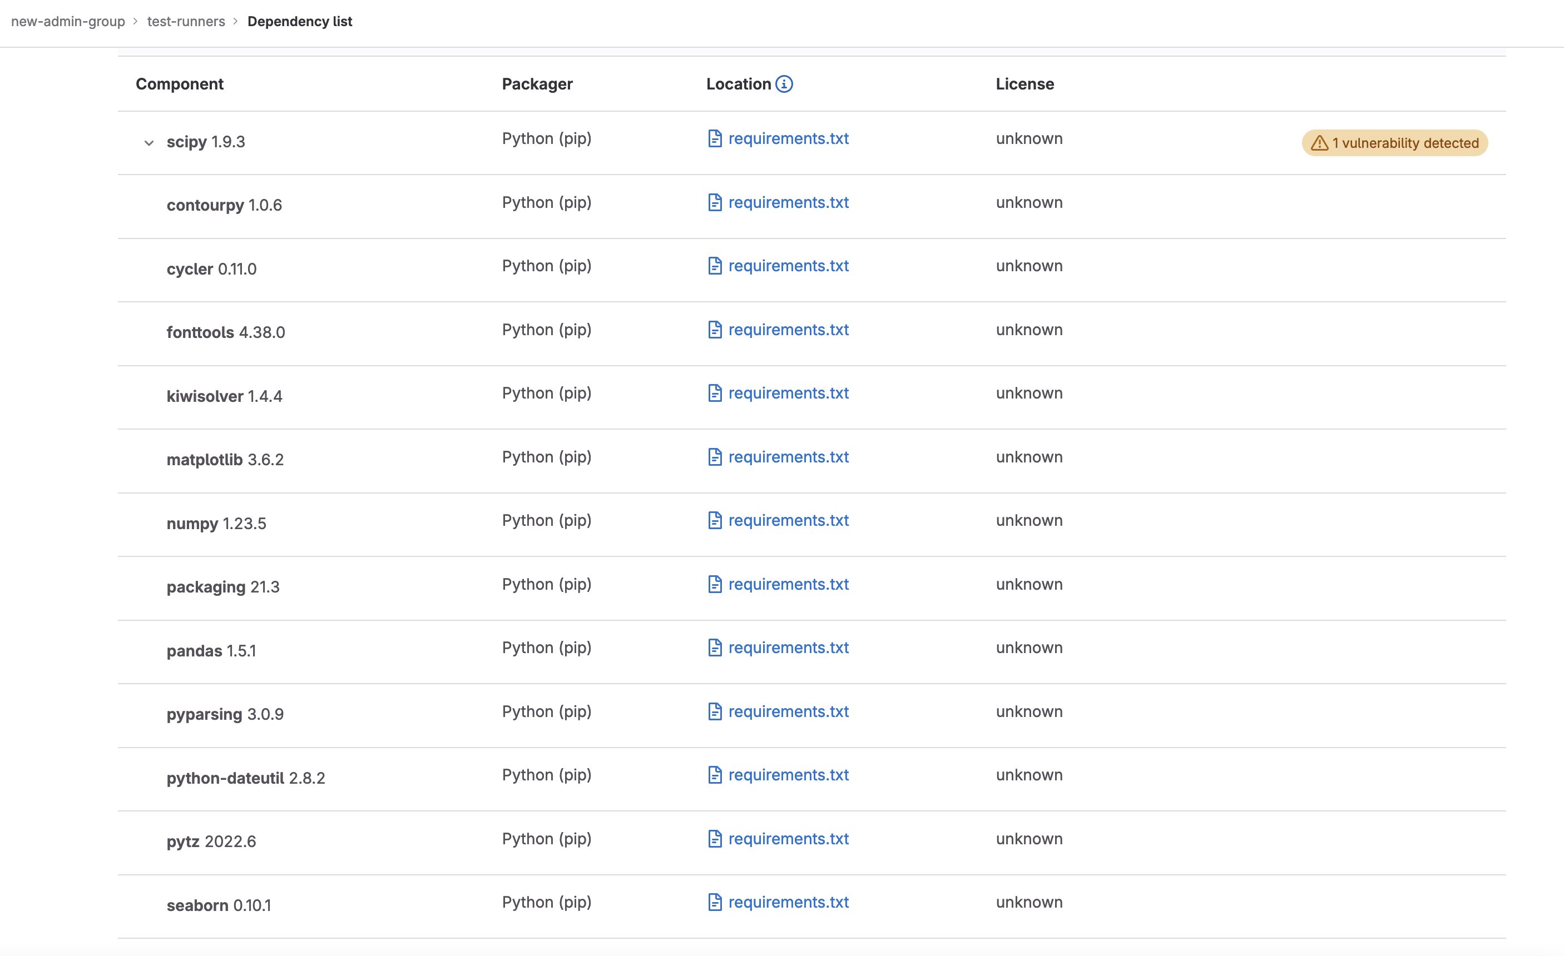This screenshot has height=956, width=1564.
Task: Open requirements.txt for cycler
Action: pyautogui.click(x=788, y=266)
